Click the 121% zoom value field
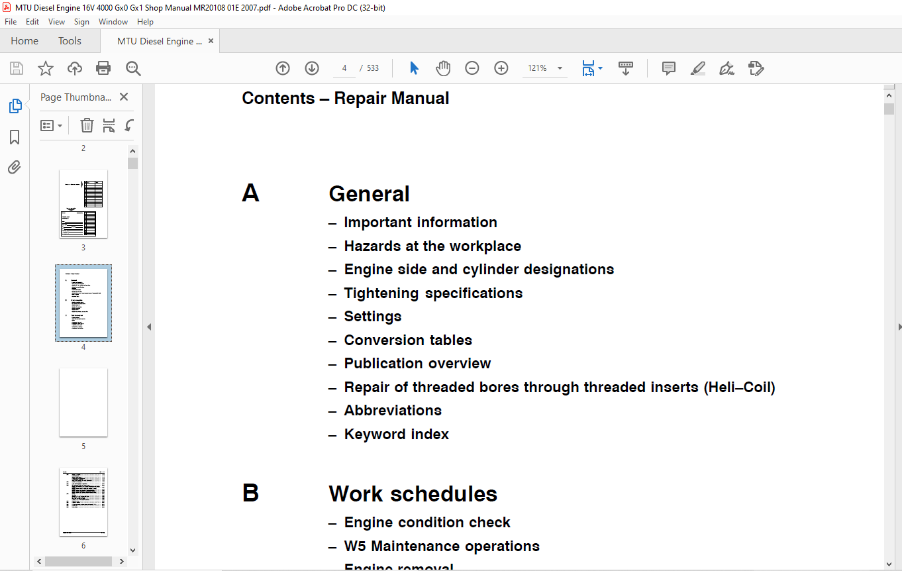This screenshot has height=571, width=902. point(537,68)
